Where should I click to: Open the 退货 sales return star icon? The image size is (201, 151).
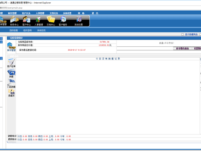[11, 93]
